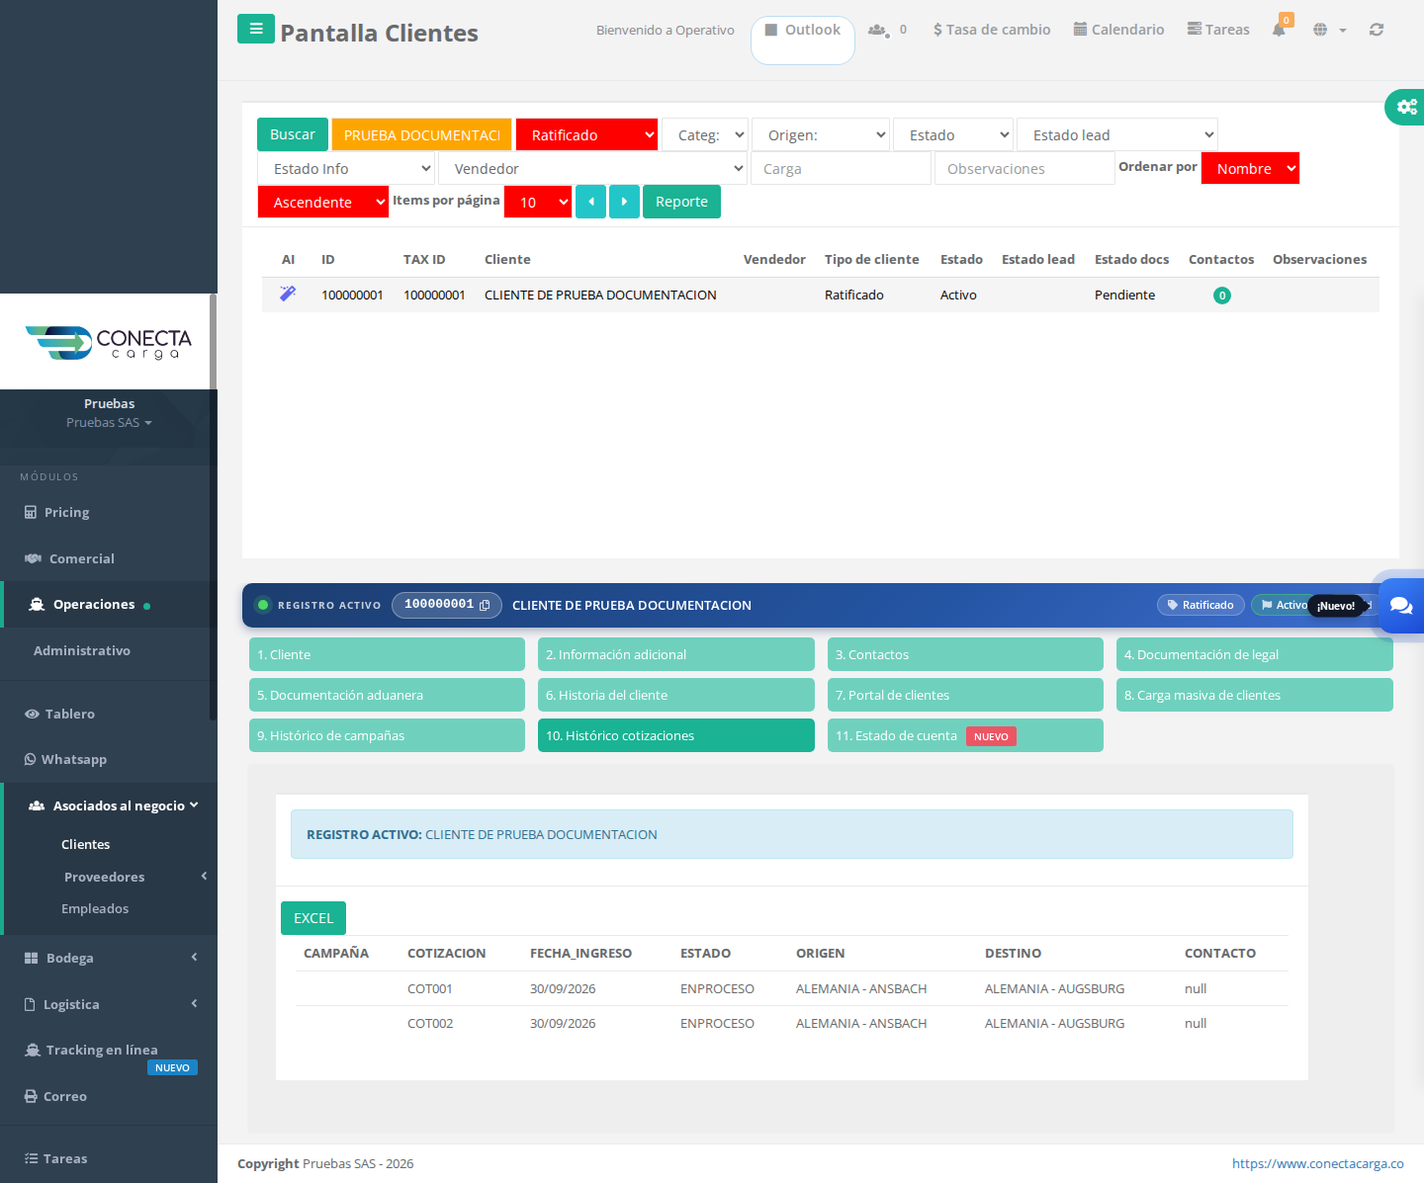Open the Ratificado client type dropdown

586,134
